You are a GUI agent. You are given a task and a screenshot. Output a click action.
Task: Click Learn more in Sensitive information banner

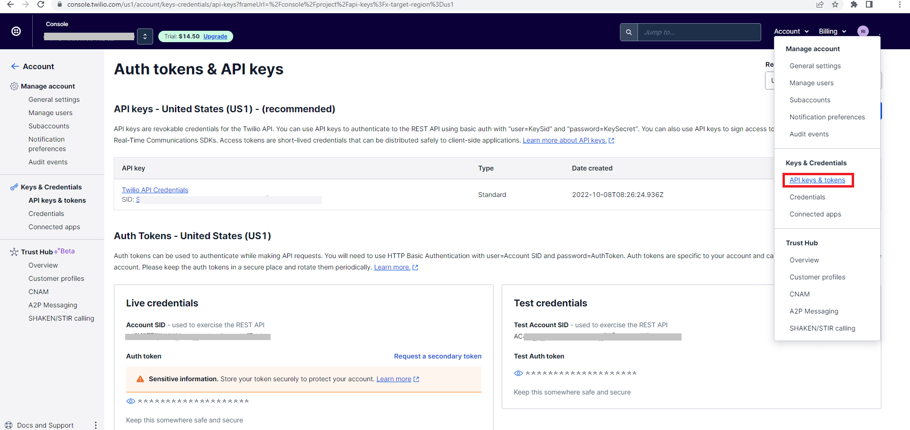click(394, 379)
